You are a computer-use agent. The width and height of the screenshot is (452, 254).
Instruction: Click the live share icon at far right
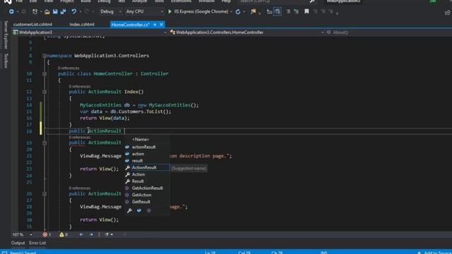pos(447,13)
